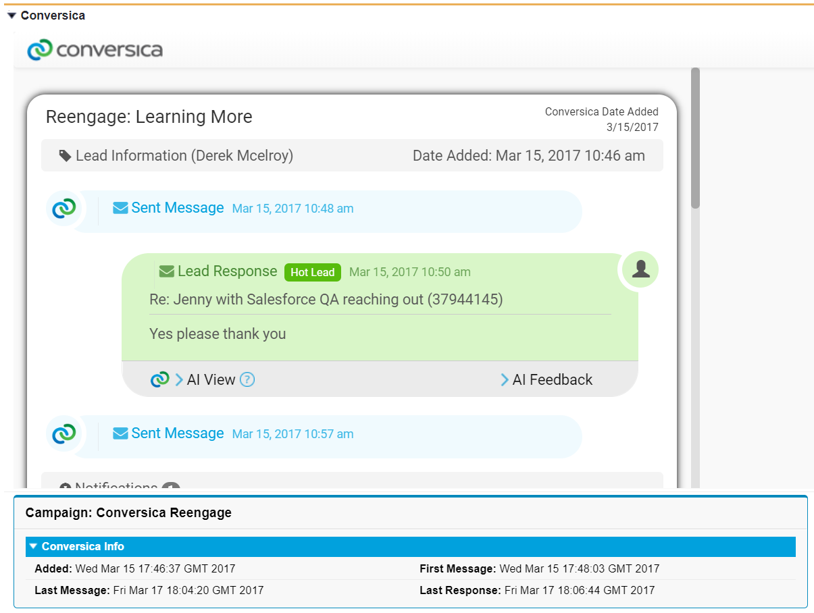Screen dimensions: 814x613
Task: Click envelope icon of 10:48 am Sent Message
Action: pos(120,208)
